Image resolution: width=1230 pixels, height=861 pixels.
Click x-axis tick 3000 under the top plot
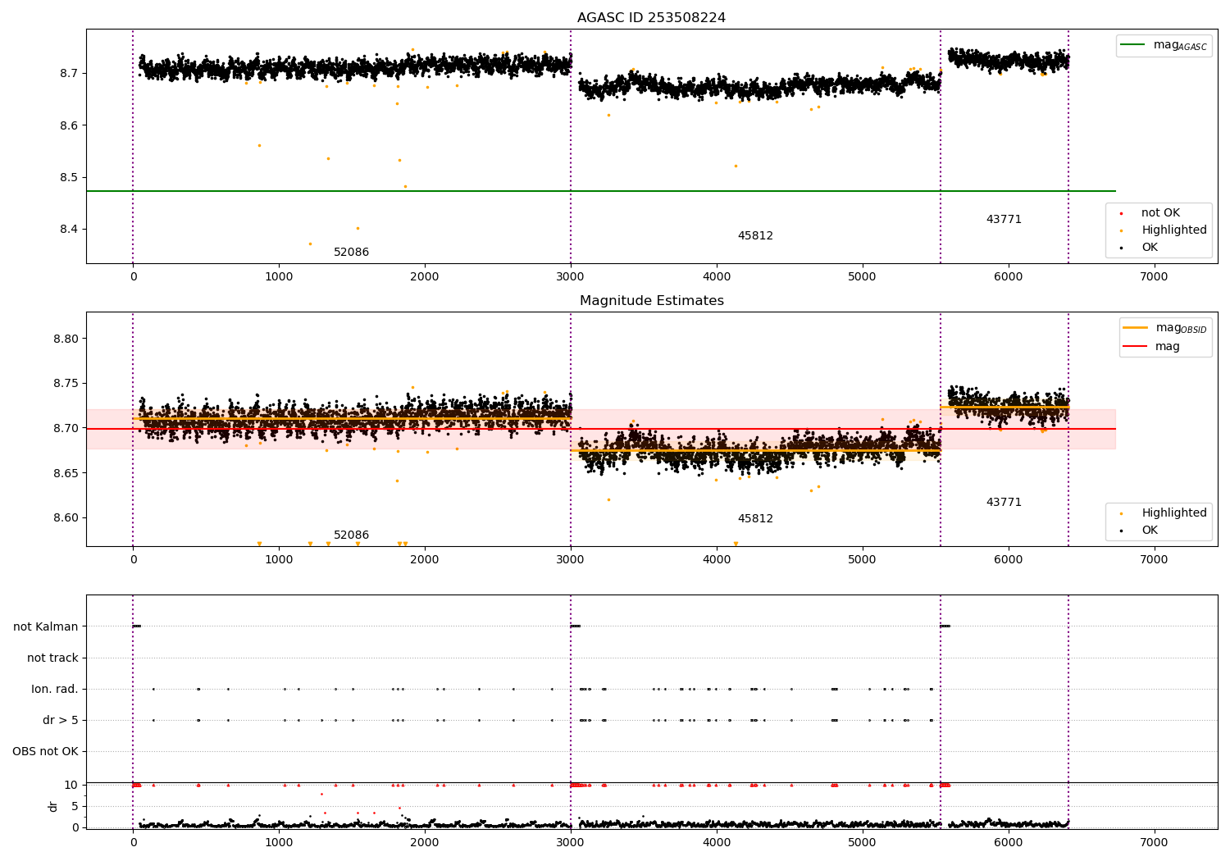tap(571, 276)
